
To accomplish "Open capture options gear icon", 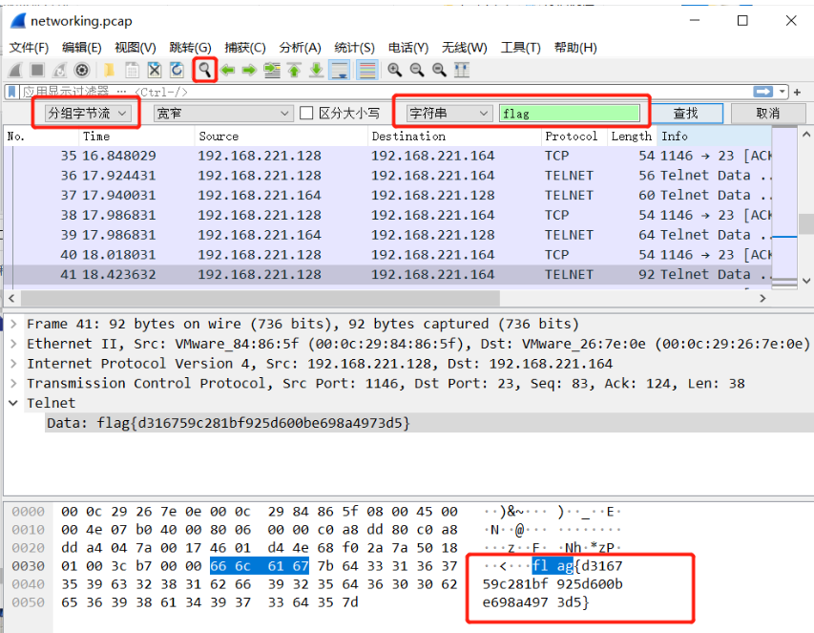I will tap(82, 70).
